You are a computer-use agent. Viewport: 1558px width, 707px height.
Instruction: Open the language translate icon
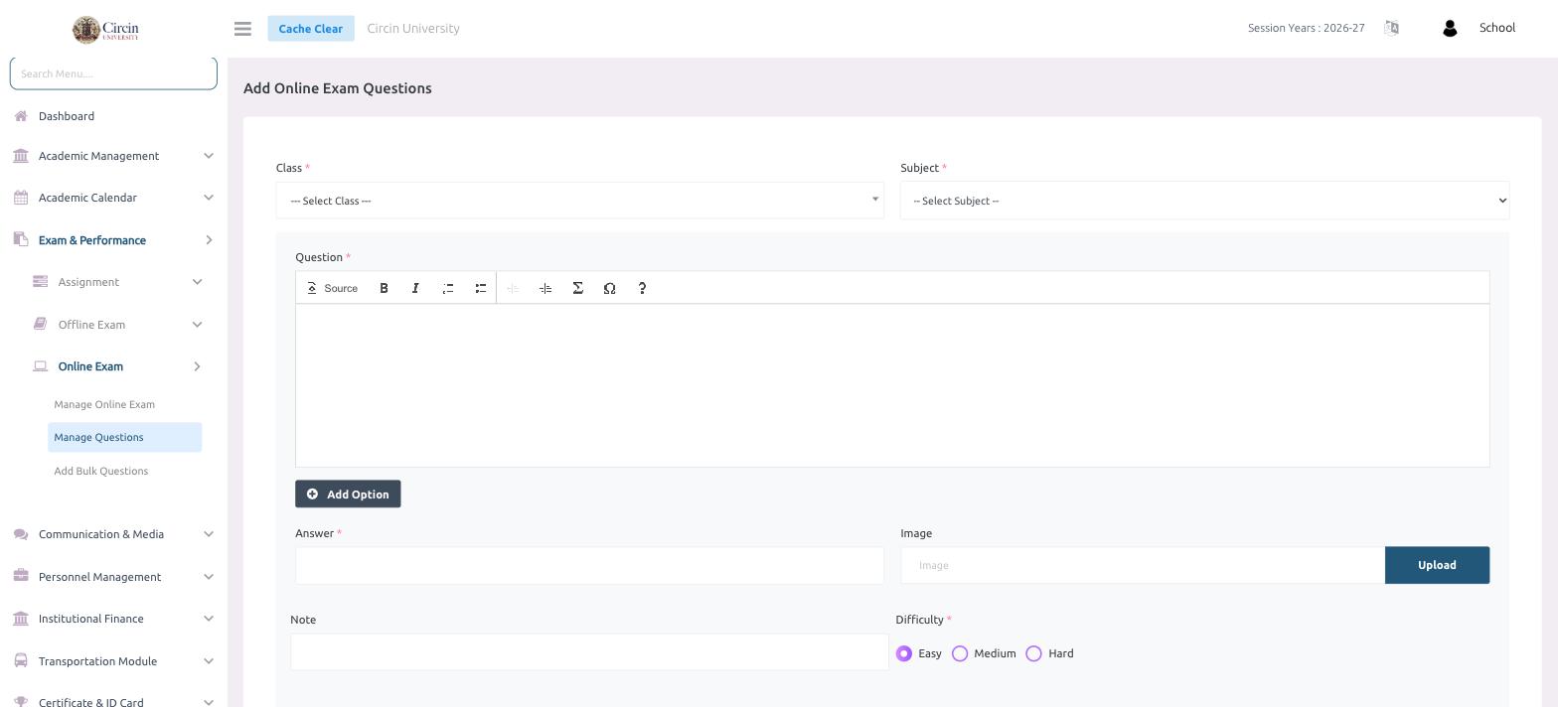tap(1391, 28)
